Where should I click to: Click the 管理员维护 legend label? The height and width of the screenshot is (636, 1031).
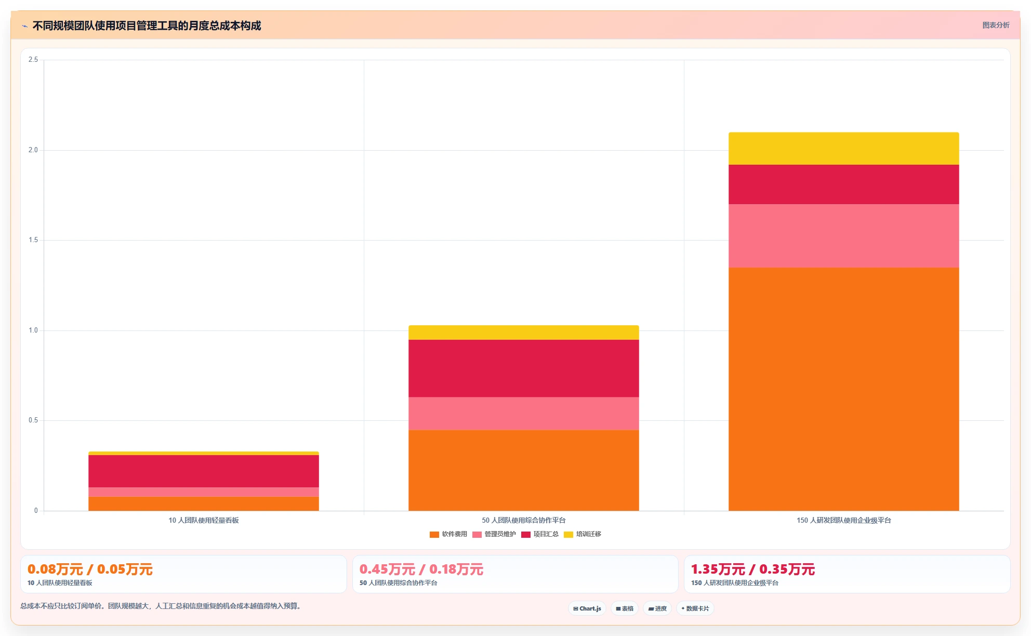pyautogui.click(x=500, y=534)
